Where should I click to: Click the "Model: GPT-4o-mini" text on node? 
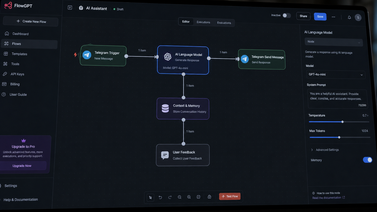(175, 68)
